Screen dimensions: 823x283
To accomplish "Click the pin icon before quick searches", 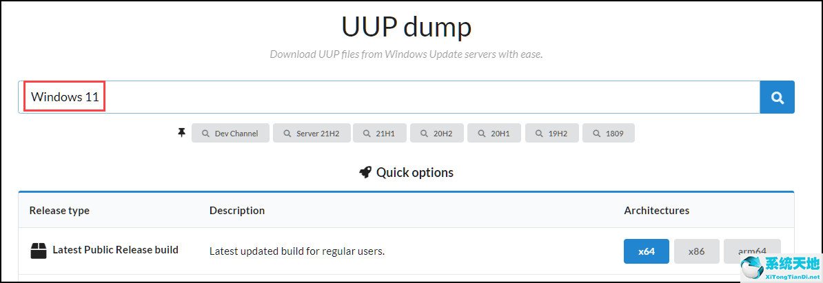I will pos(182,133).
